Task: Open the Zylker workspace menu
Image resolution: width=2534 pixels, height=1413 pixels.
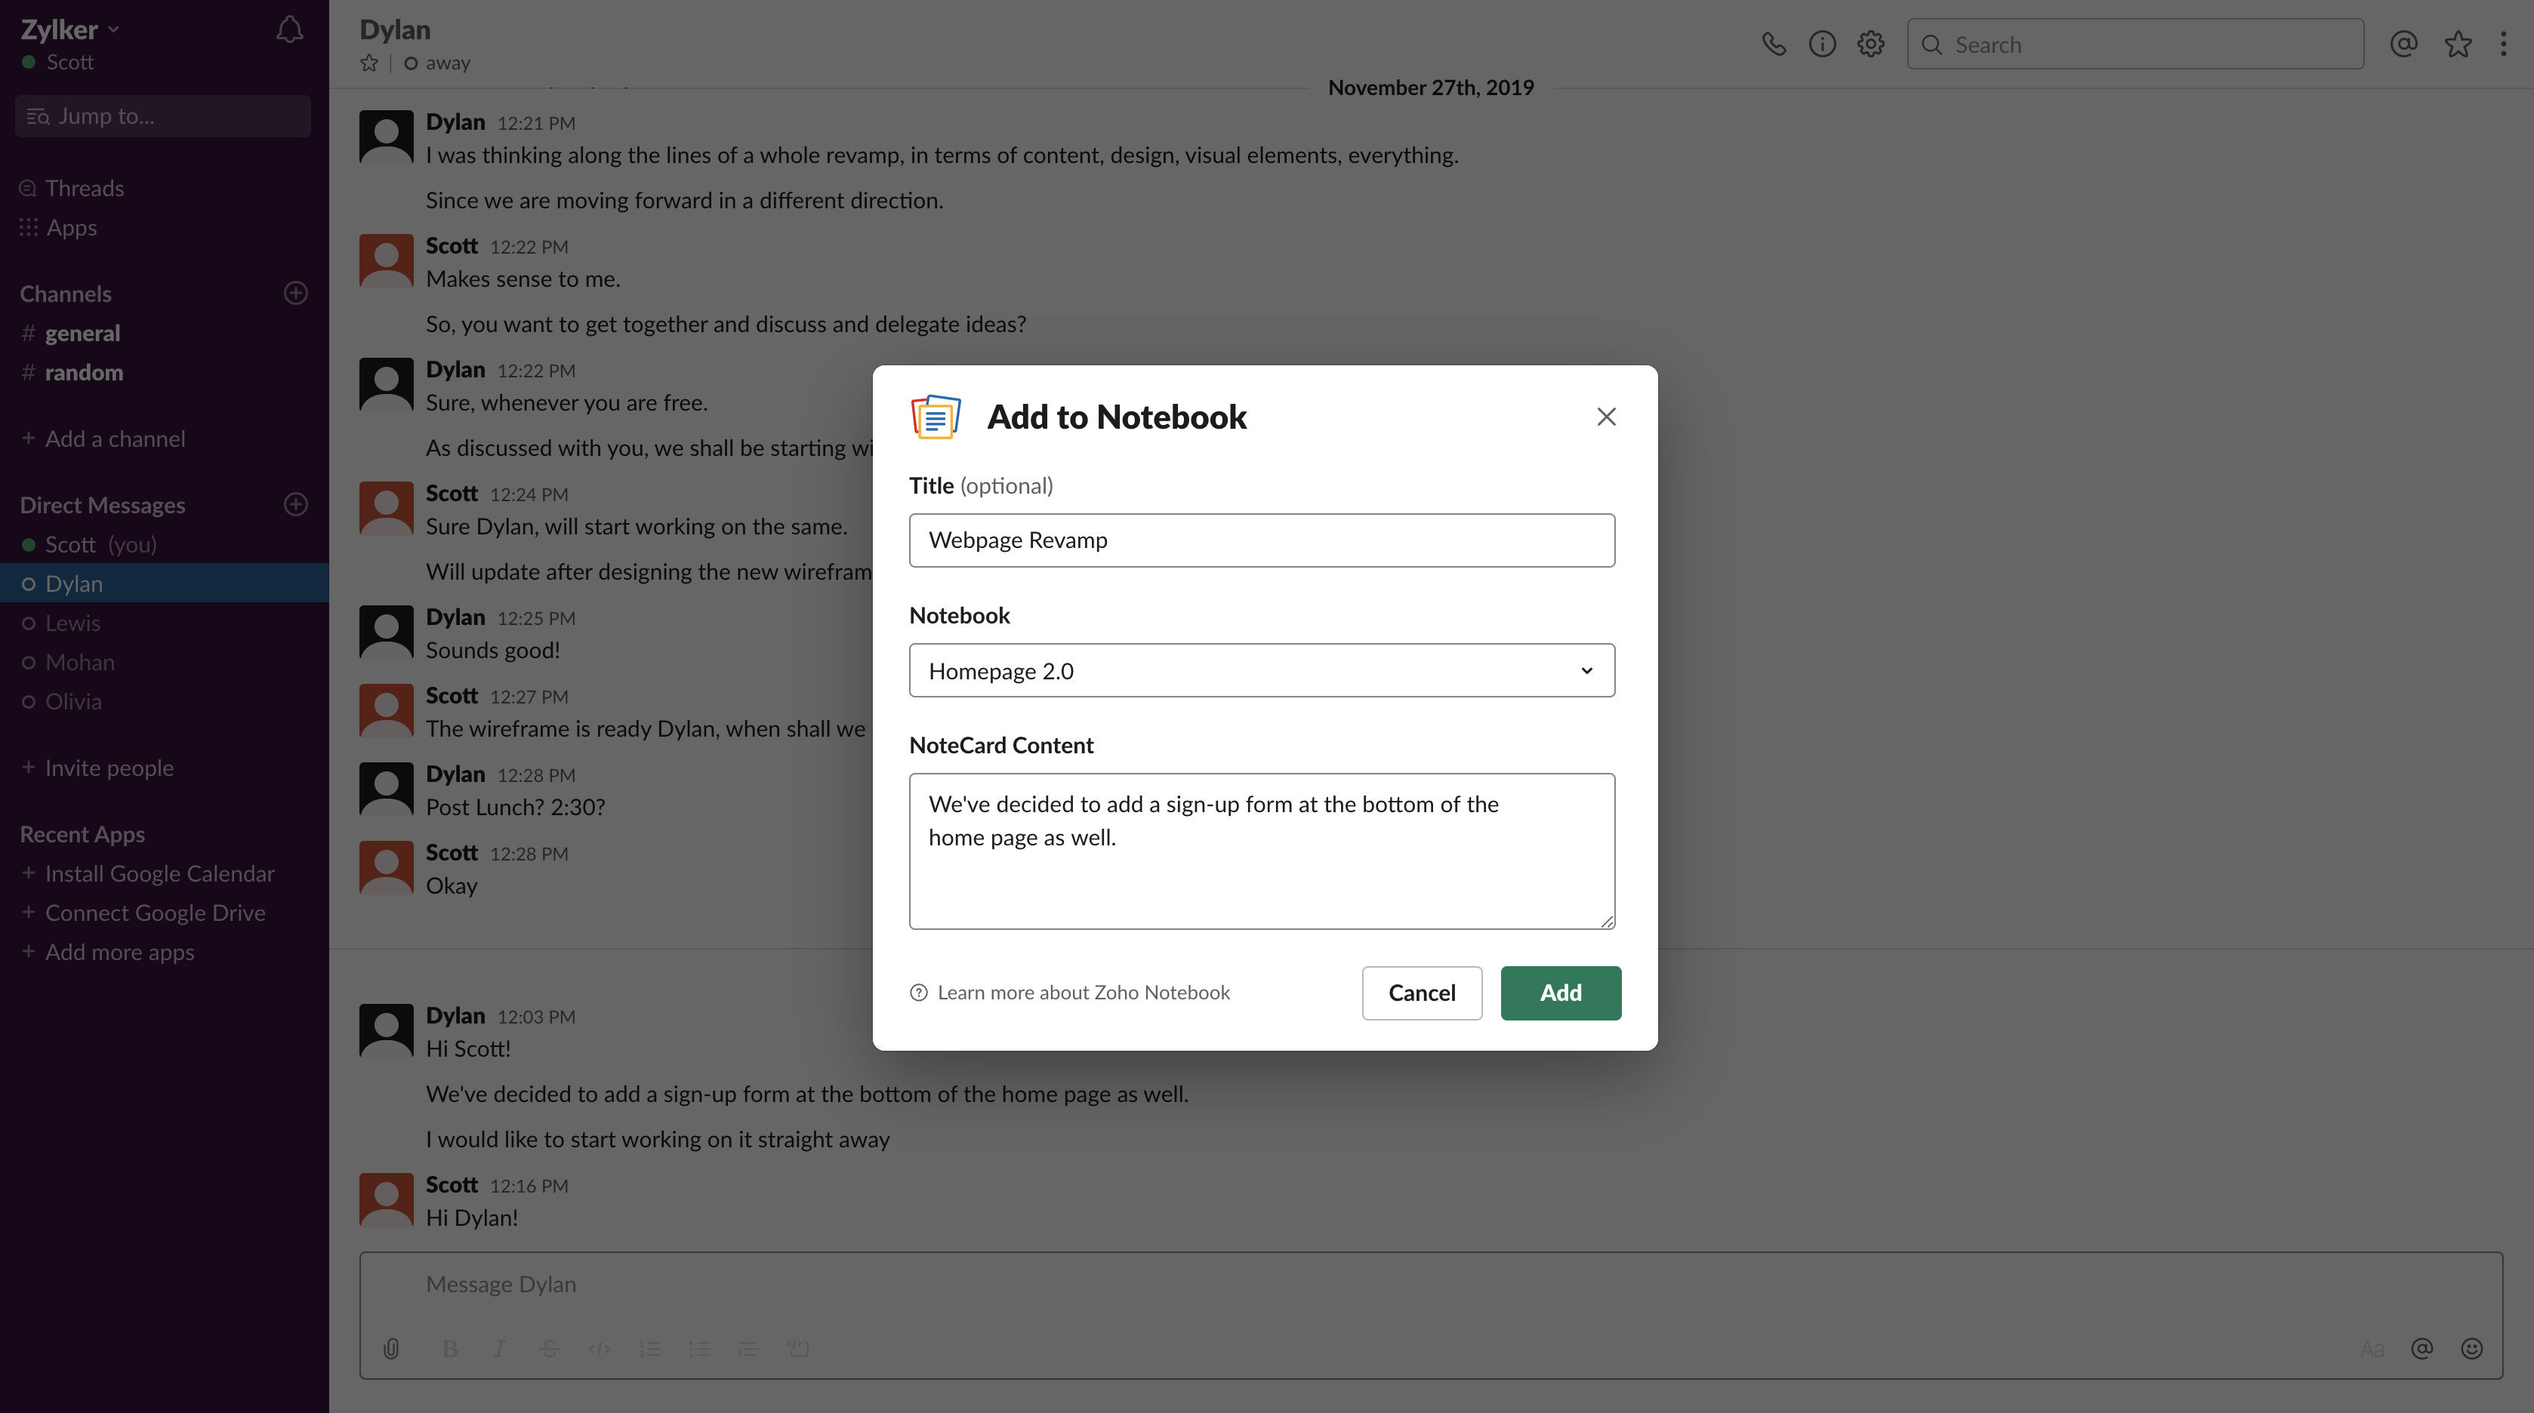Action: click(x=69, y=29)
